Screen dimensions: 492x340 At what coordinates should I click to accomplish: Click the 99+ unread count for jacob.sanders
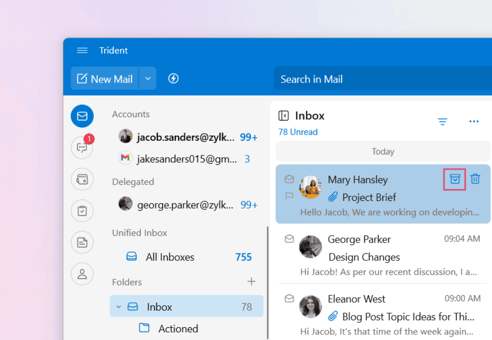click(248, 137)
